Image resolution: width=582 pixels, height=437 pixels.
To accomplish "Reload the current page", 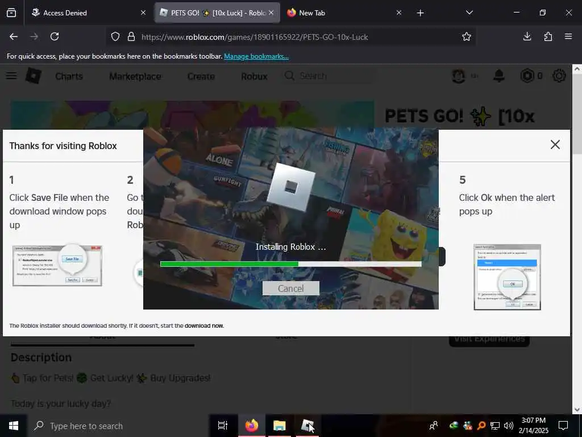I will tap(55, 36).
